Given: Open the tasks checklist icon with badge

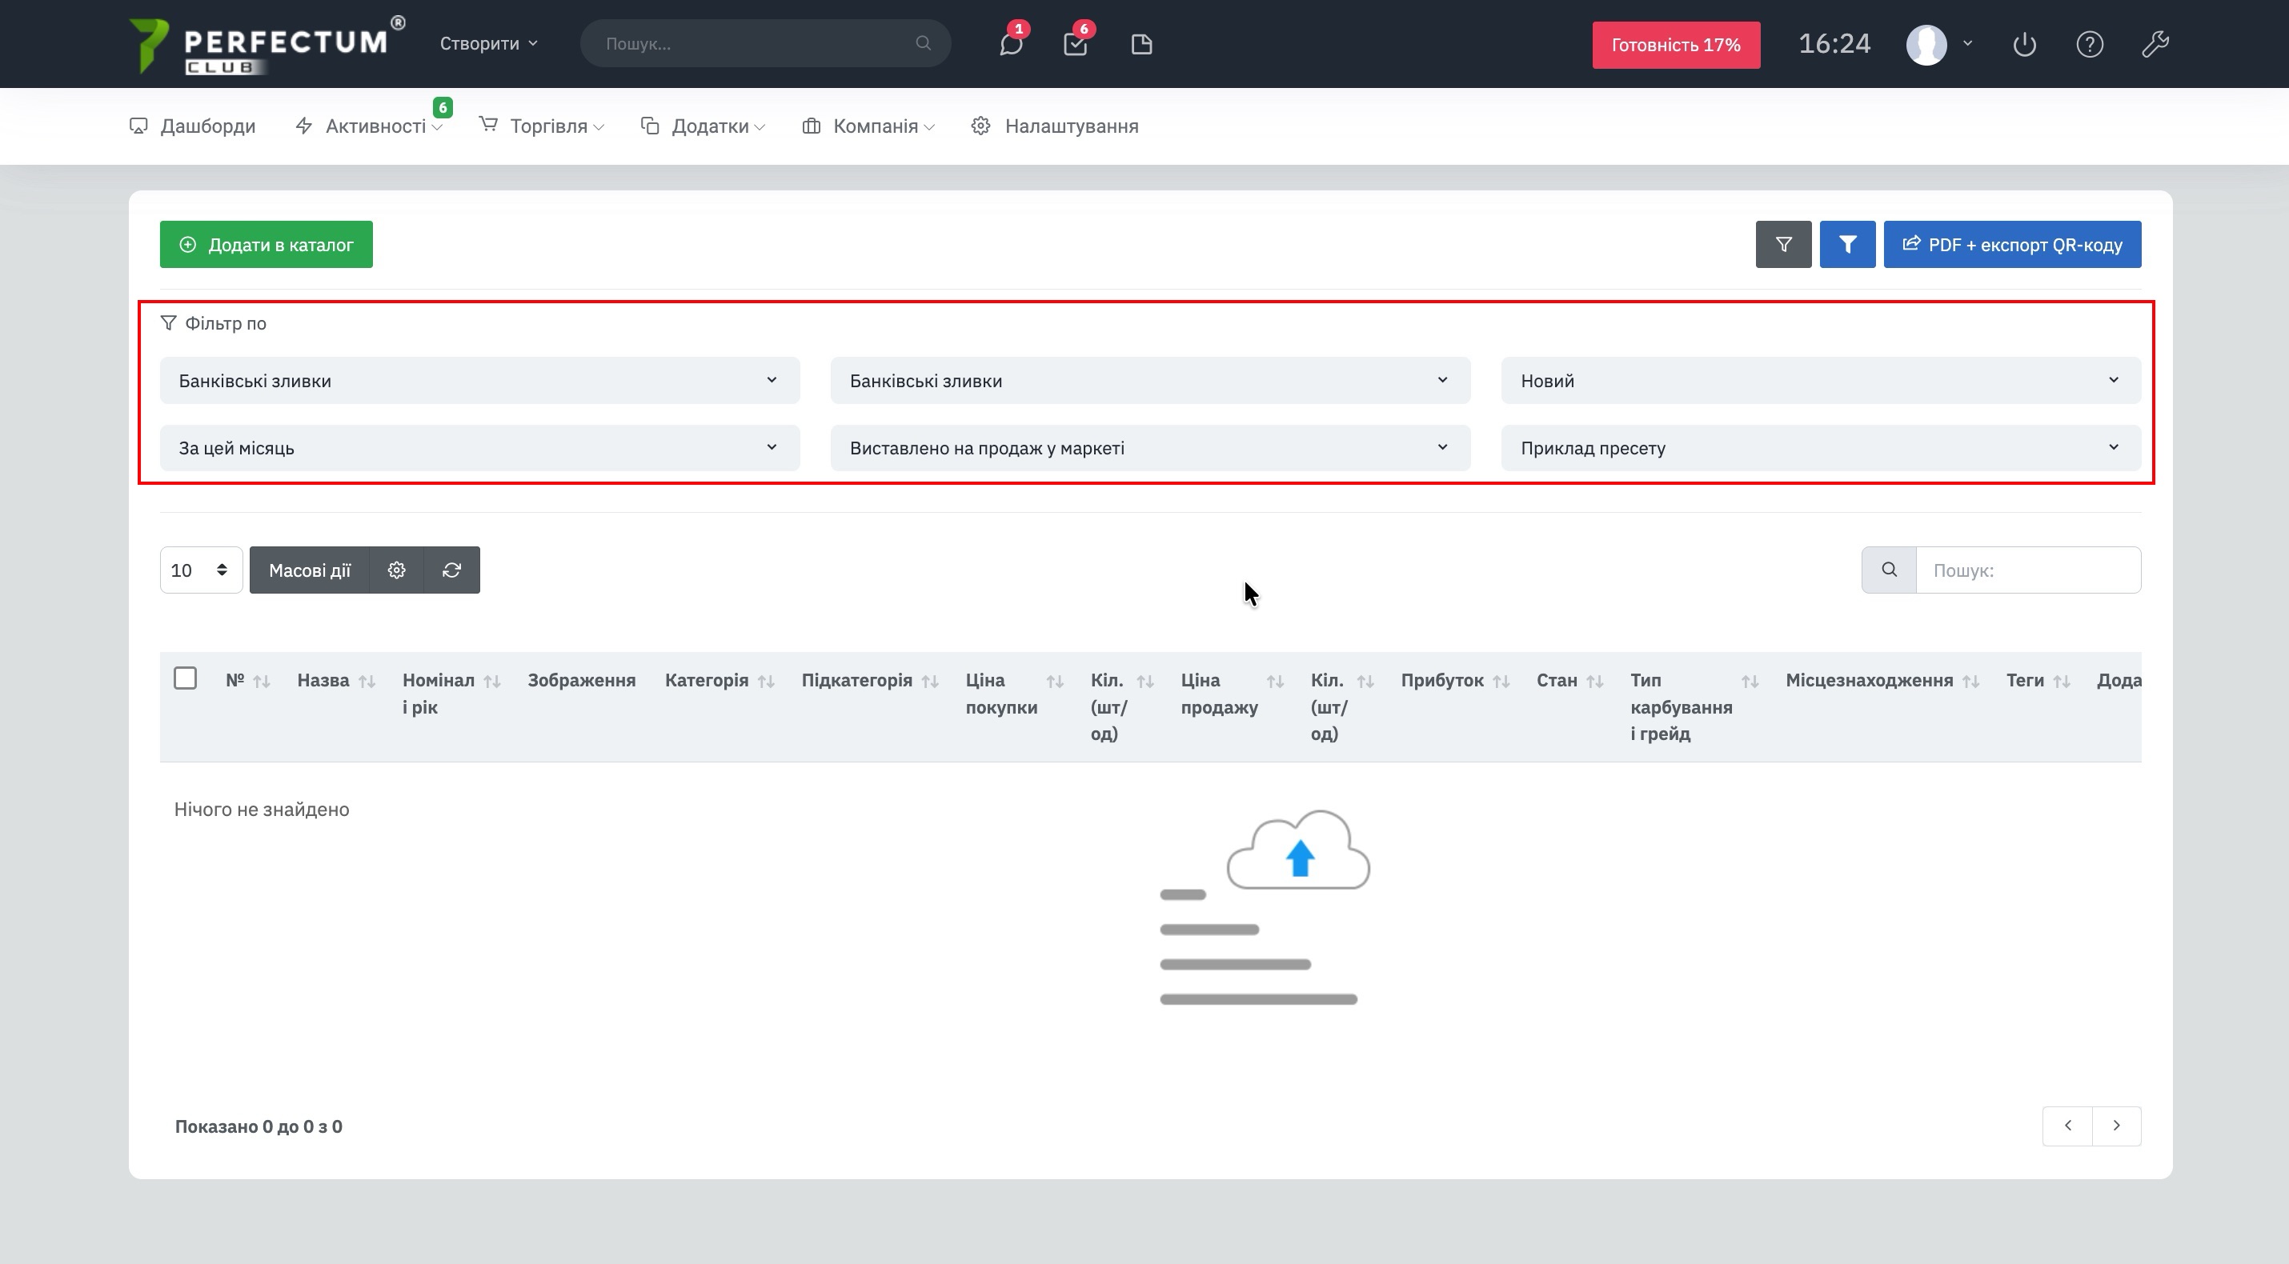Looking at the screenshot, I should (1075, 45).
